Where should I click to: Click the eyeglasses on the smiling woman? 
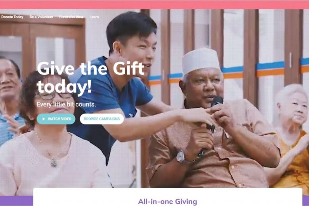(53, 95)
